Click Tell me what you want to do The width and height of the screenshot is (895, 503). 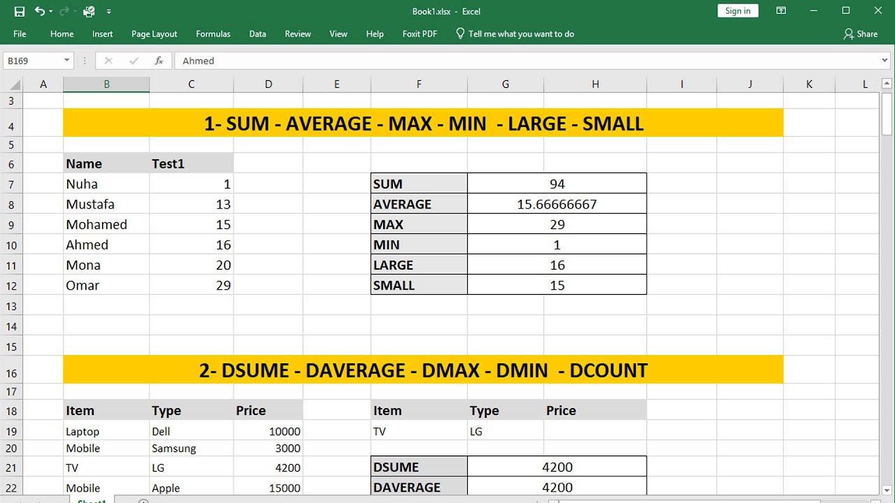coord(521,34)
